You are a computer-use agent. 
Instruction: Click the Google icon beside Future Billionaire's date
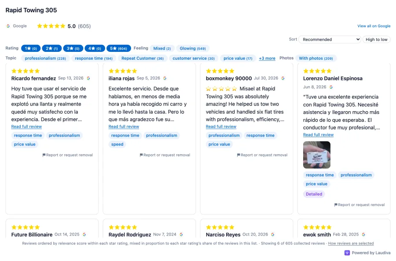click(x=84, y=234)
